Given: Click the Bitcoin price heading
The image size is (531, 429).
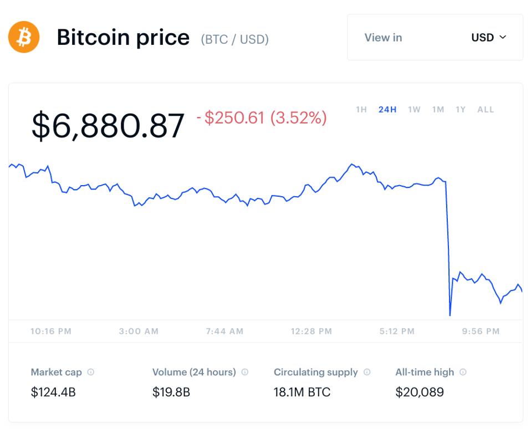Looking at the screenshot, I should click(x=123, y=37).
